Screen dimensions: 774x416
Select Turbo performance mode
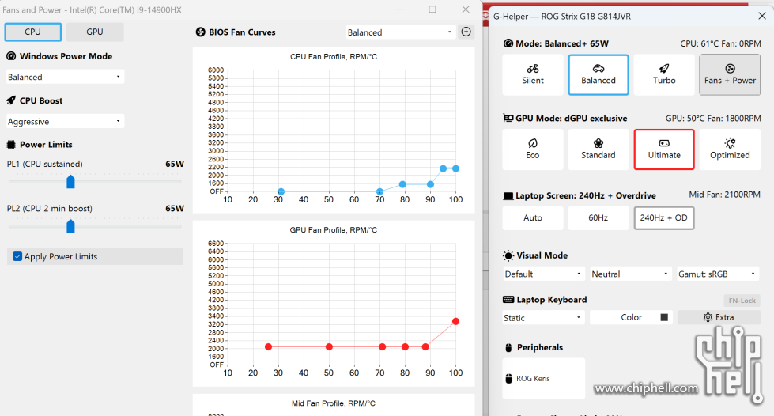tap(664, 74)
